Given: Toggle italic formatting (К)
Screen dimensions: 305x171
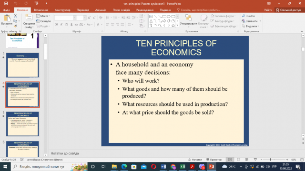Looking at the screenshot, I should click(61, 24).
